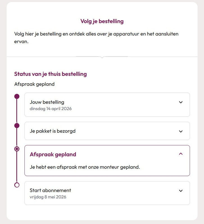Collapse the Afspraak gepland section chevron
Screen dimensions: 204x224
tap(181, 154)
